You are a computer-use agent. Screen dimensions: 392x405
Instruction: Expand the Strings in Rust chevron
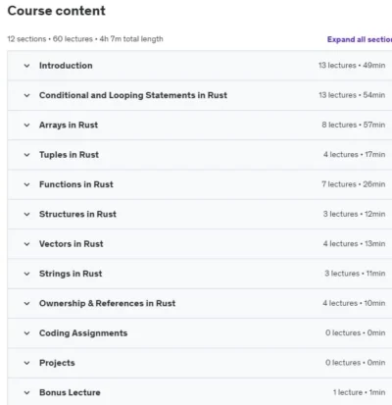point(26,274)
